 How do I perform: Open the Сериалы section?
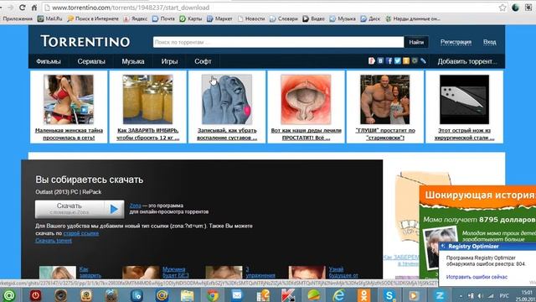[91, 61]
